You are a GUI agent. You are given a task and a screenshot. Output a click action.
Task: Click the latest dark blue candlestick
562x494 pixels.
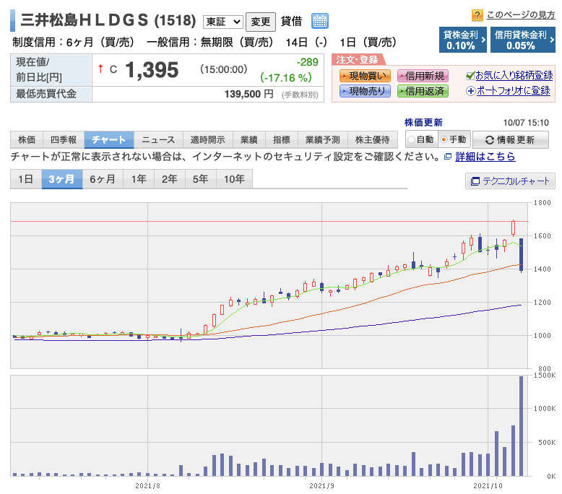(521, 255)
